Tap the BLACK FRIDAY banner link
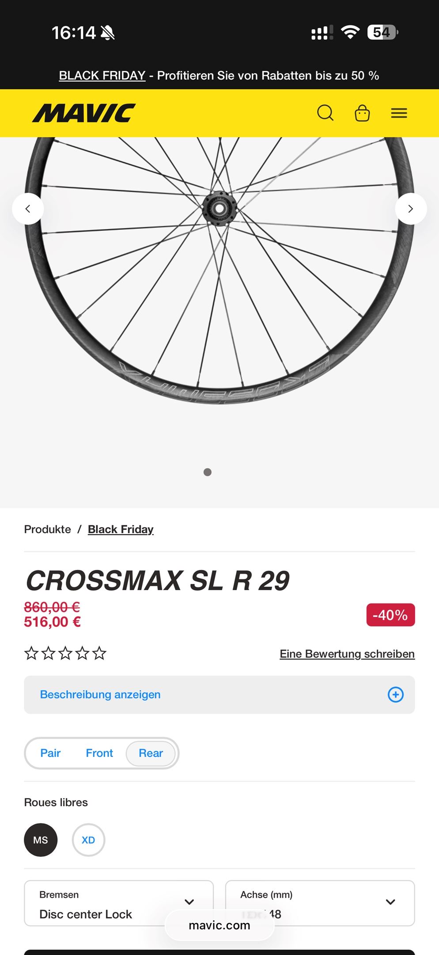 [x=102, y=76]
